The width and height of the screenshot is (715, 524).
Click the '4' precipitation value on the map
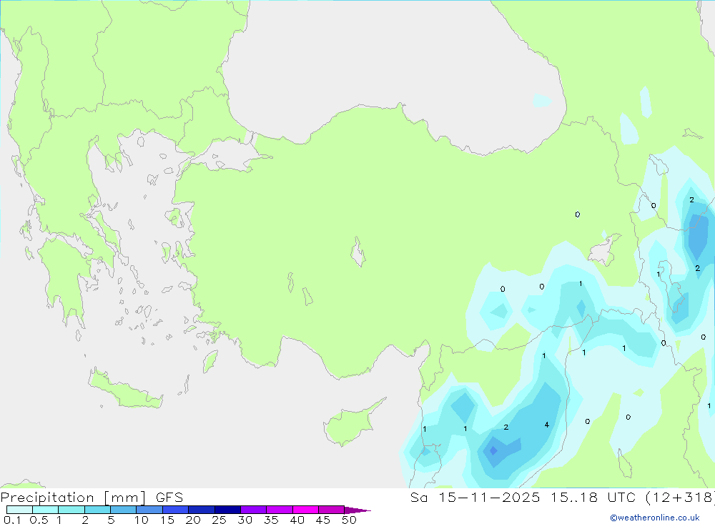pos(547,425)
